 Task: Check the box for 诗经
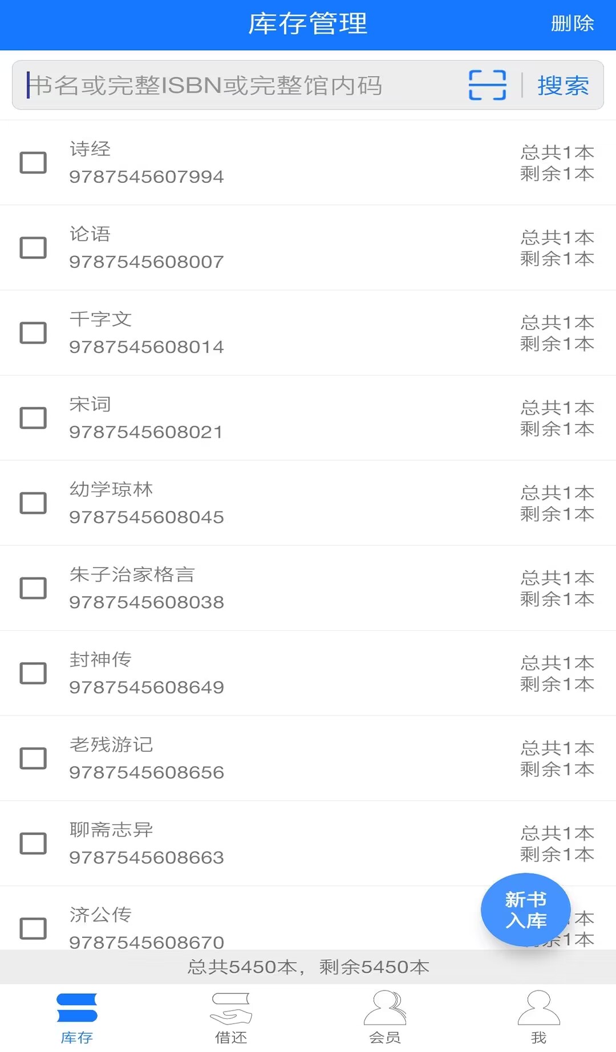pos(33,162)
